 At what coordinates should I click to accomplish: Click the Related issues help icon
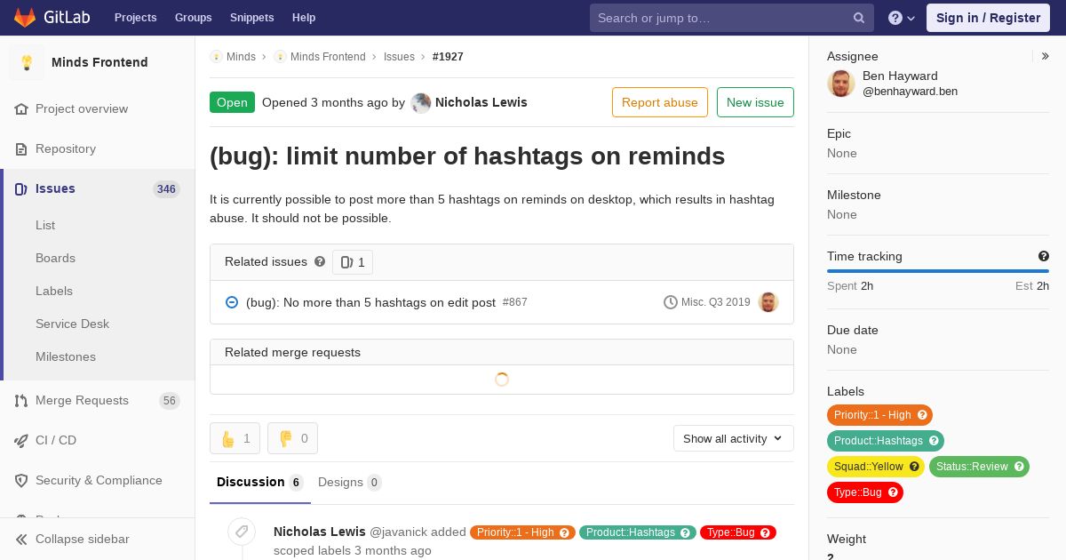[320, 261]
